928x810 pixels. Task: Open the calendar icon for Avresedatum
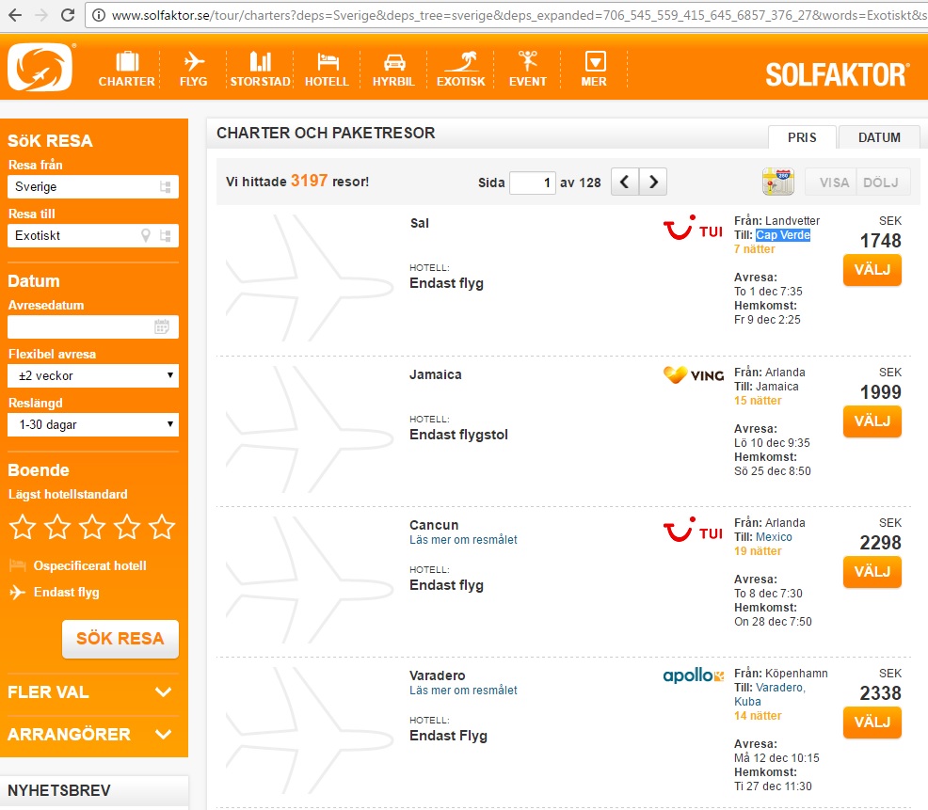(162, 326)
